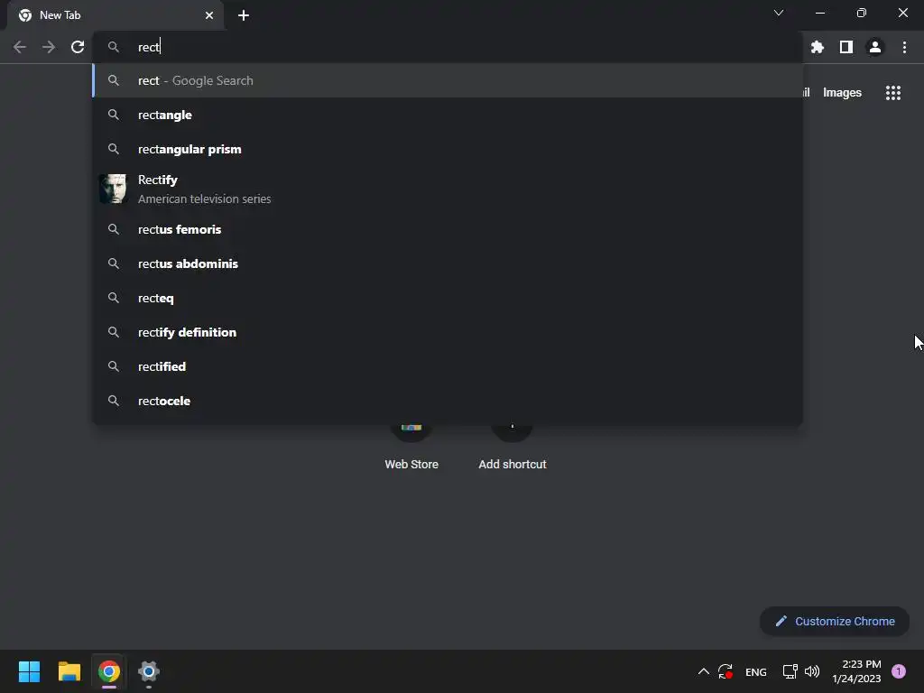This screenshot has width=924, height=693.
Task: Open the clock showing 2:23 PM
Action: tap(857, 671)
